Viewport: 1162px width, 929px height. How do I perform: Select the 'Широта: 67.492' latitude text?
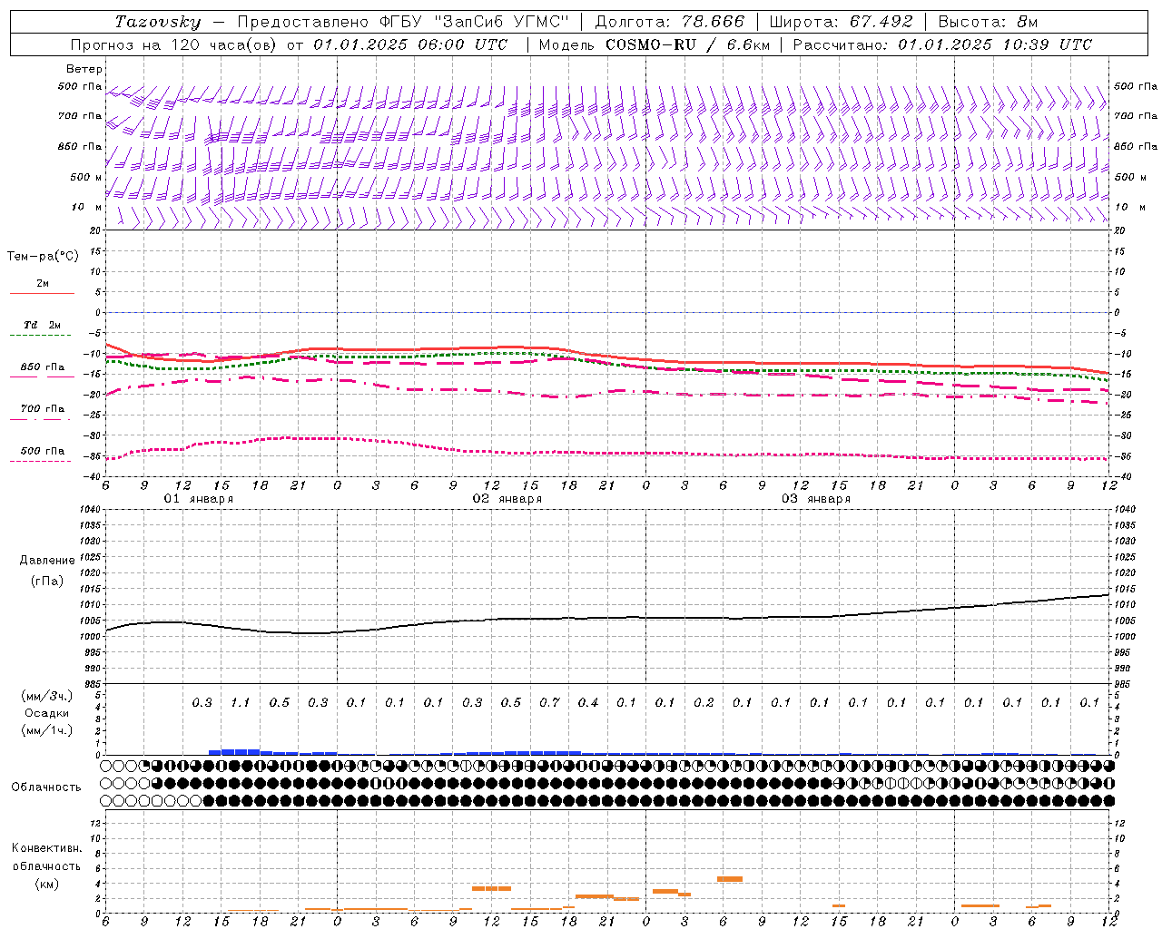(842, 22)
